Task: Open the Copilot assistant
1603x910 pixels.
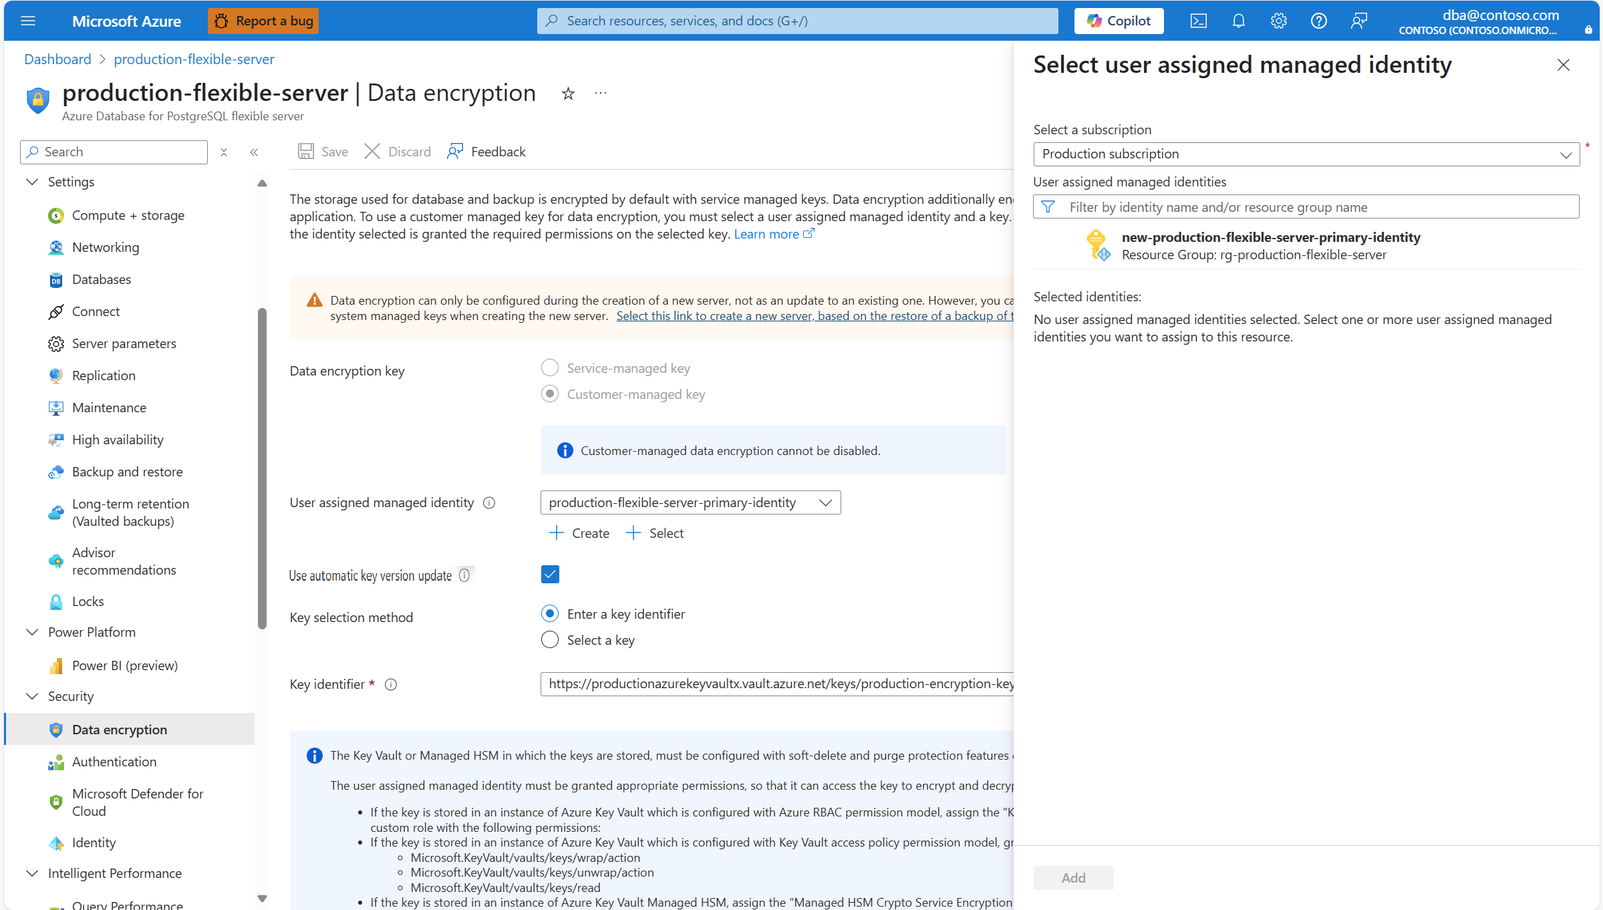Action: (x=1119, y=21)
